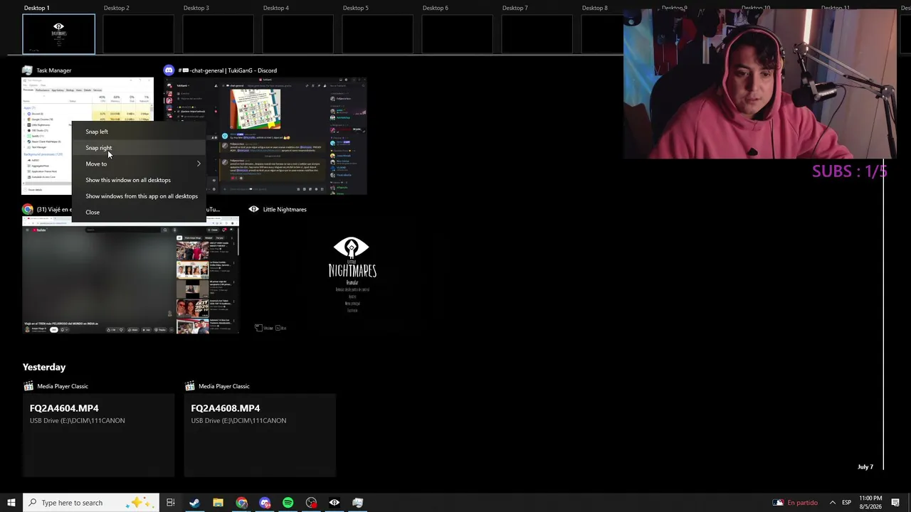Image resolution: width=911 pixels, height=512 pixels.
Task: Click the En partido taskbar widget text
Action: [802, 503]
